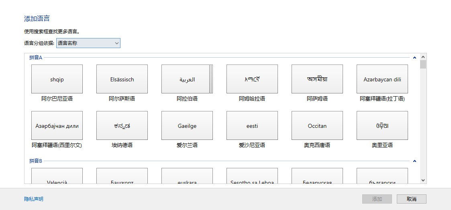The height and width of the screenshot is (210, 451).
Task: Select the Азәрбајҹан дили Cyrillic tile
Action: (57, 125)
